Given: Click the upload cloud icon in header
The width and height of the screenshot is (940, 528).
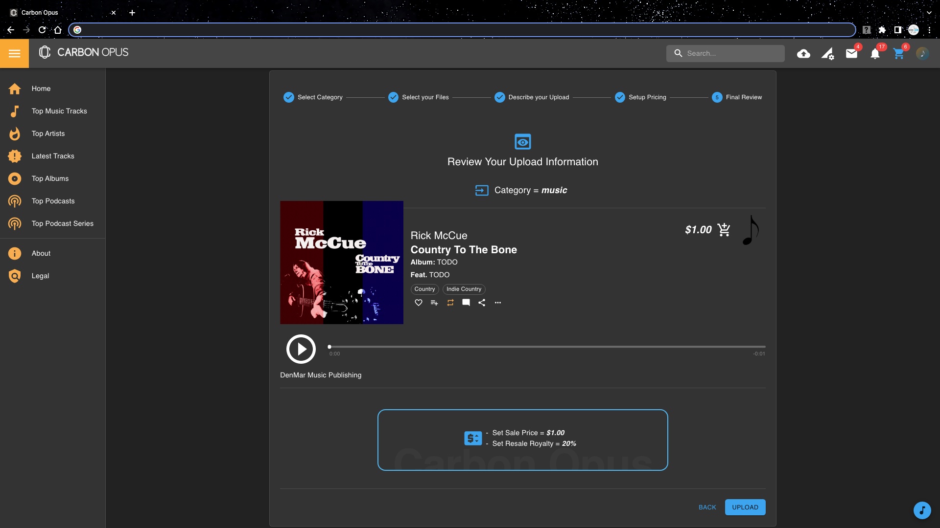Looking at the screenshot, I should 803,54.
